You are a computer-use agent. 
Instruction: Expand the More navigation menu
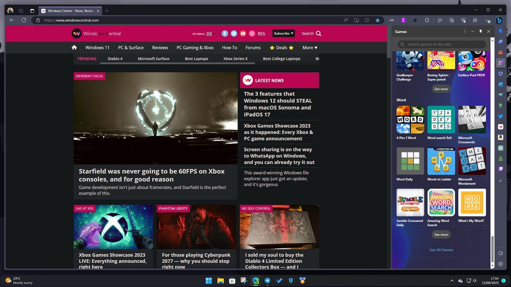310,47
